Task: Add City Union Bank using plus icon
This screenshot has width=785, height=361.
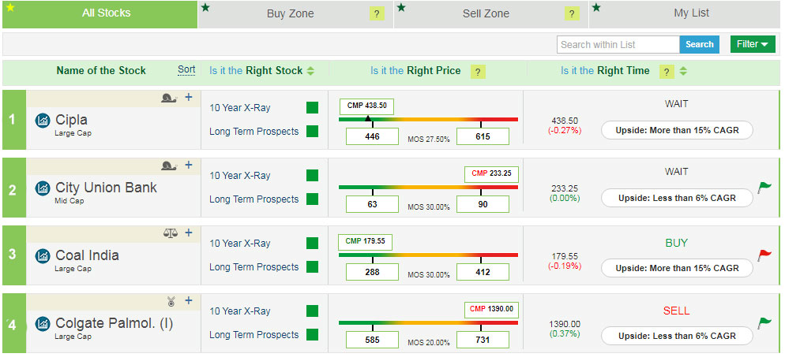Action: click(188, 165)
